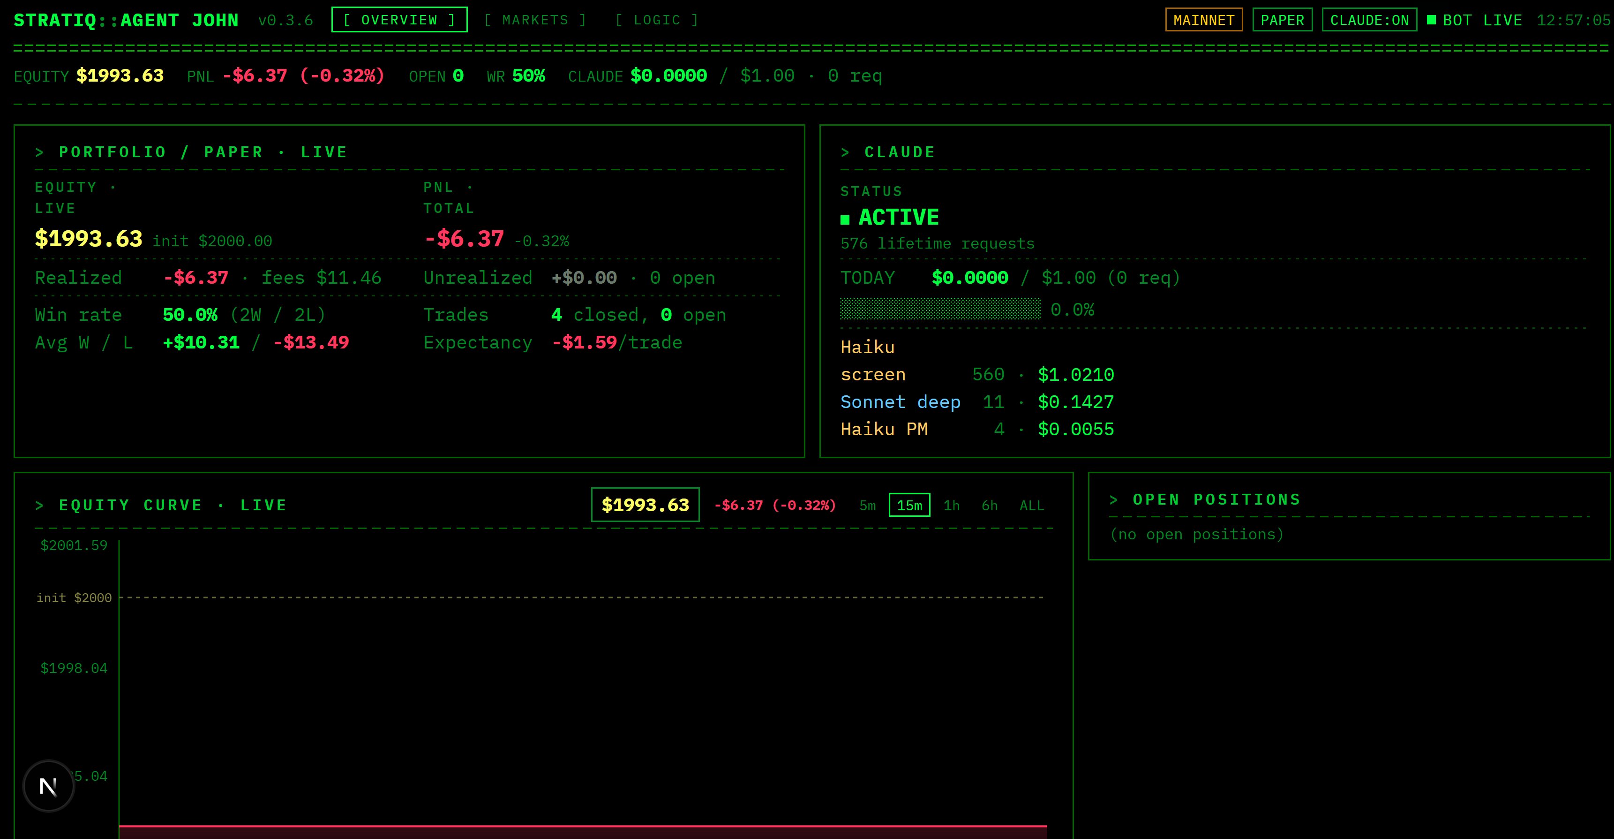
Task: Click the fees $11.46 text
Action: (x=322, y=278)
